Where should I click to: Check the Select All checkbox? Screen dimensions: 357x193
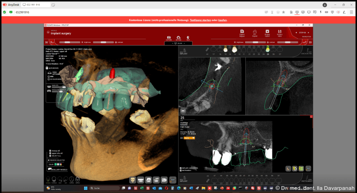(x=50, y=156)
